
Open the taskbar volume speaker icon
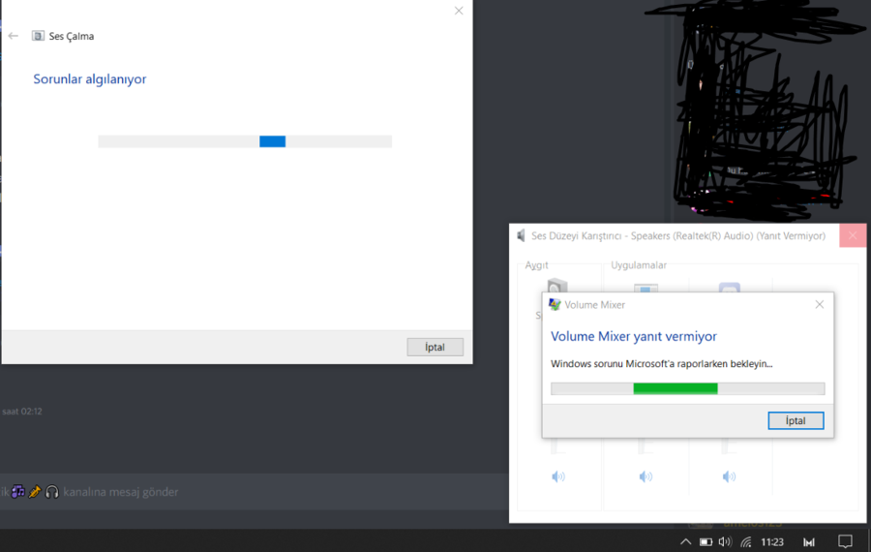coord(725,541)
